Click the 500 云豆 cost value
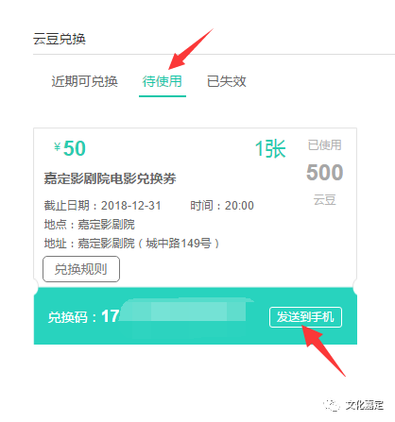395x422 pixels. (x=324, y=173)
